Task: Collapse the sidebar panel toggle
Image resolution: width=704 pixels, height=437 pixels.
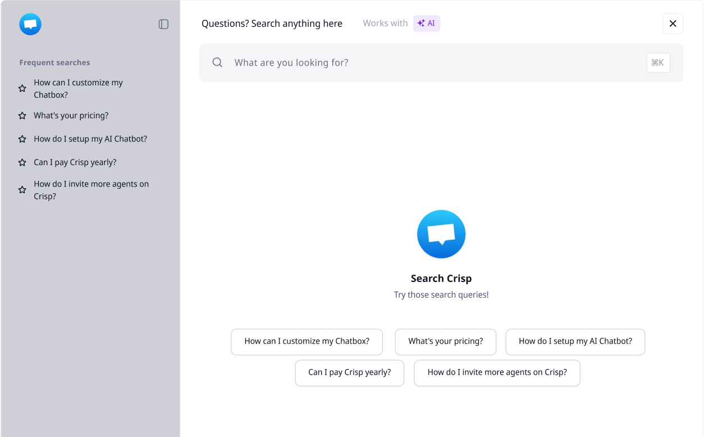Action: coord(163,24)
